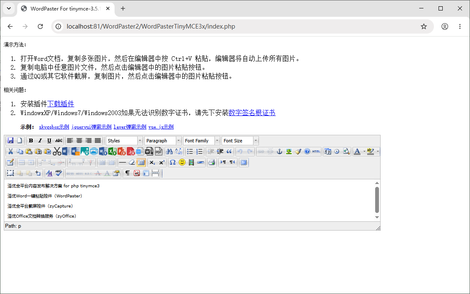Toggle Strikethrough ABC formatting
The image size is (470, 294).
59,140
